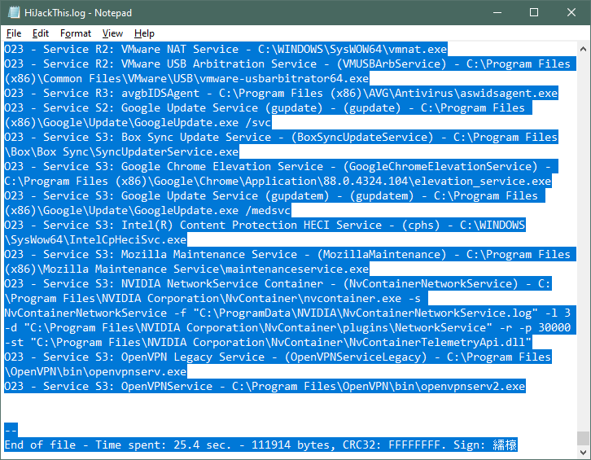The height and width of the screenshot is (460, 591).
Task: Open the File menu
Action: coord(14,33)
